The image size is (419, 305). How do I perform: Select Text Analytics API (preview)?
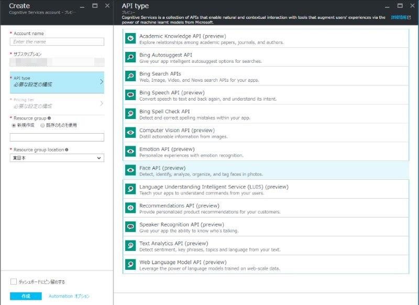[x=266, y=246]
